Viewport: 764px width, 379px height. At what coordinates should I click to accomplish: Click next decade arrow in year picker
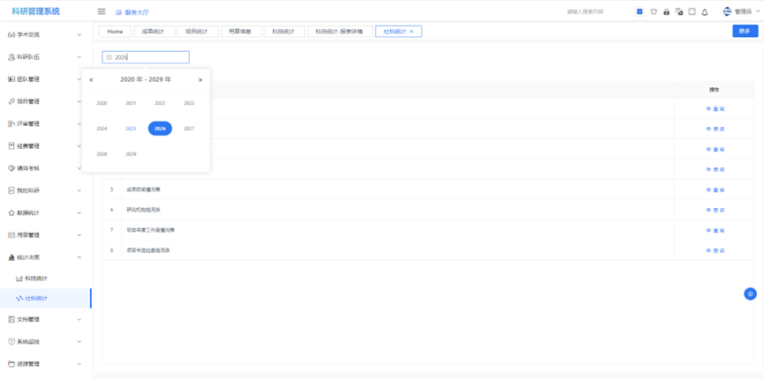pyautogui.click(x=200, y=79)
